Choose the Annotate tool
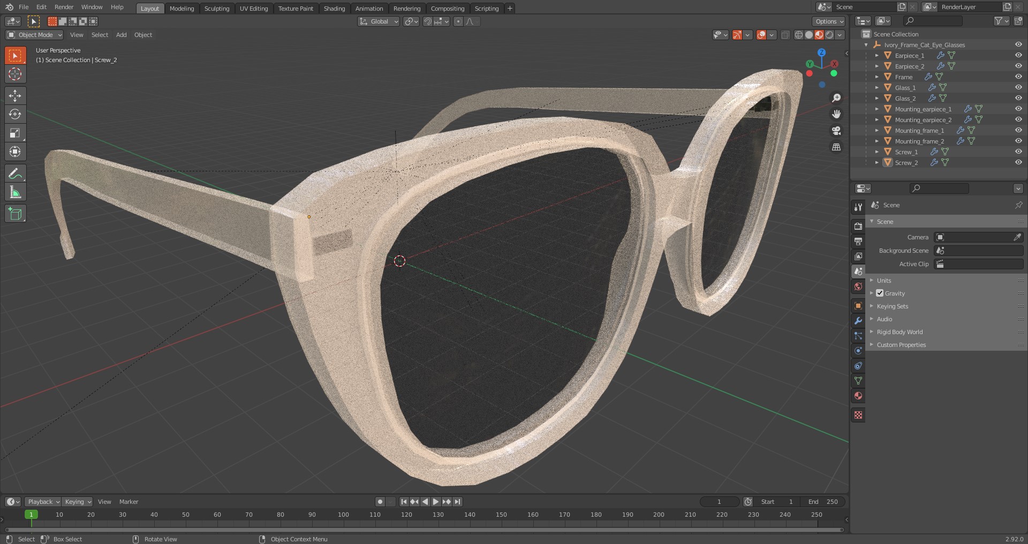The height and width of the screenshot is (544, 1028). [15, 173]
